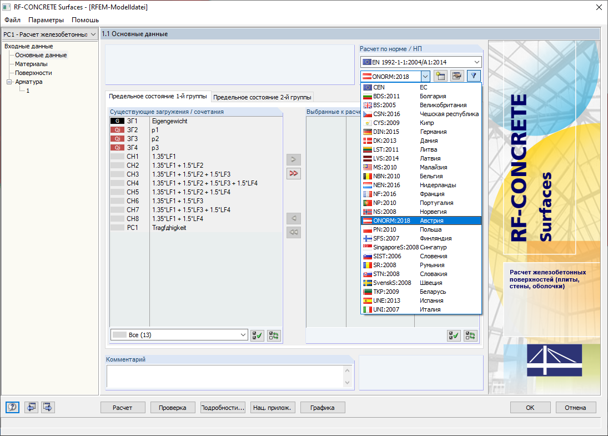Choose UNI:2007 Италия annex
608x436 pixels.
[421, 309]
